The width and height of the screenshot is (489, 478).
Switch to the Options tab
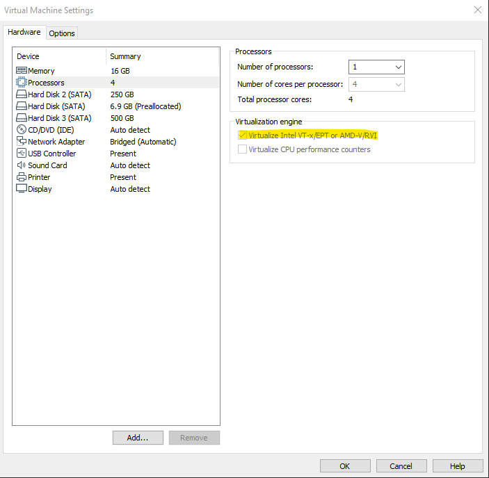point(62,33)
